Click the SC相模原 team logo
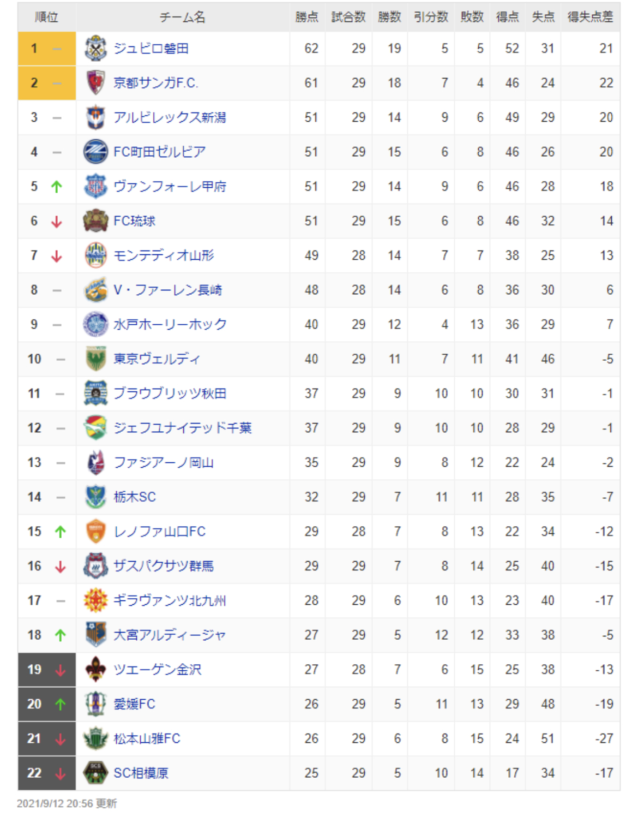Image resolution: width=638 pixels, height=828 pixels. pyautogui.click(x=96, y=773)
